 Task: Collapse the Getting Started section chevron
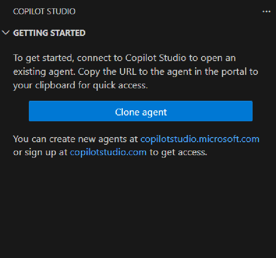(6, 33)
